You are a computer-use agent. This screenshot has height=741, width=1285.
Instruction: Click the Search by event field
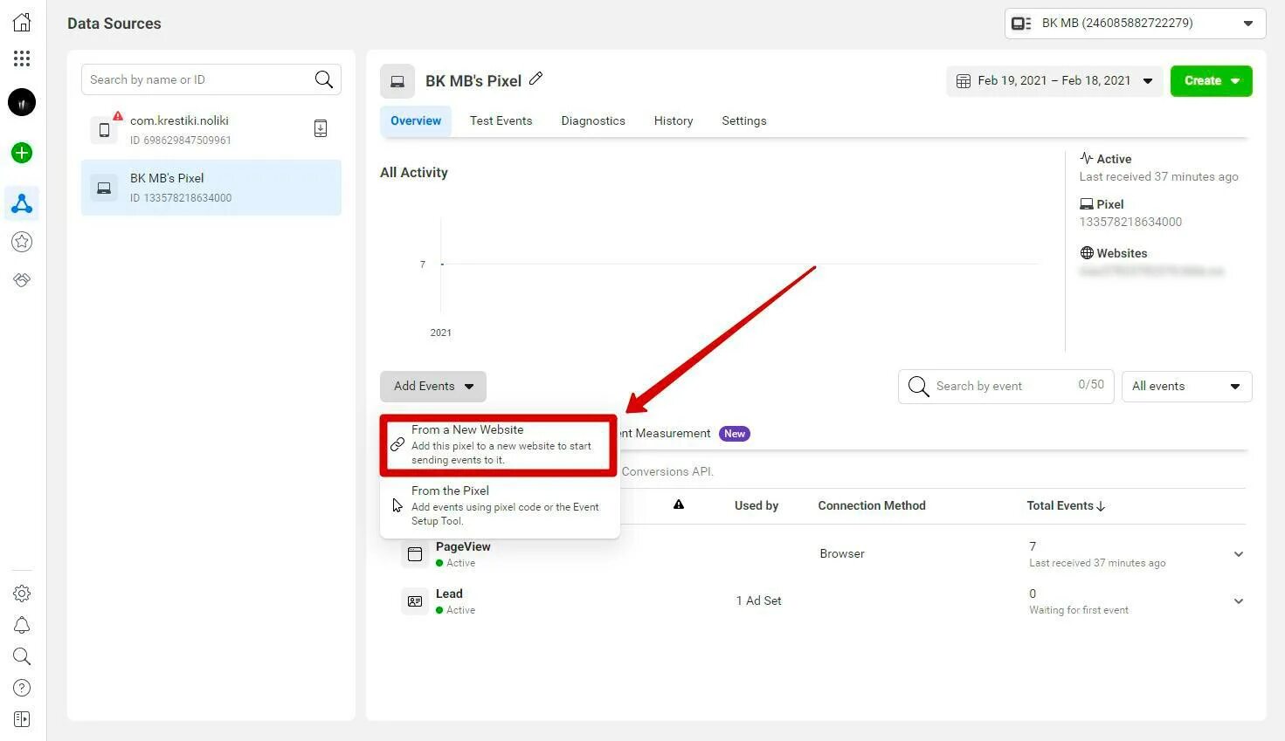1006,387
